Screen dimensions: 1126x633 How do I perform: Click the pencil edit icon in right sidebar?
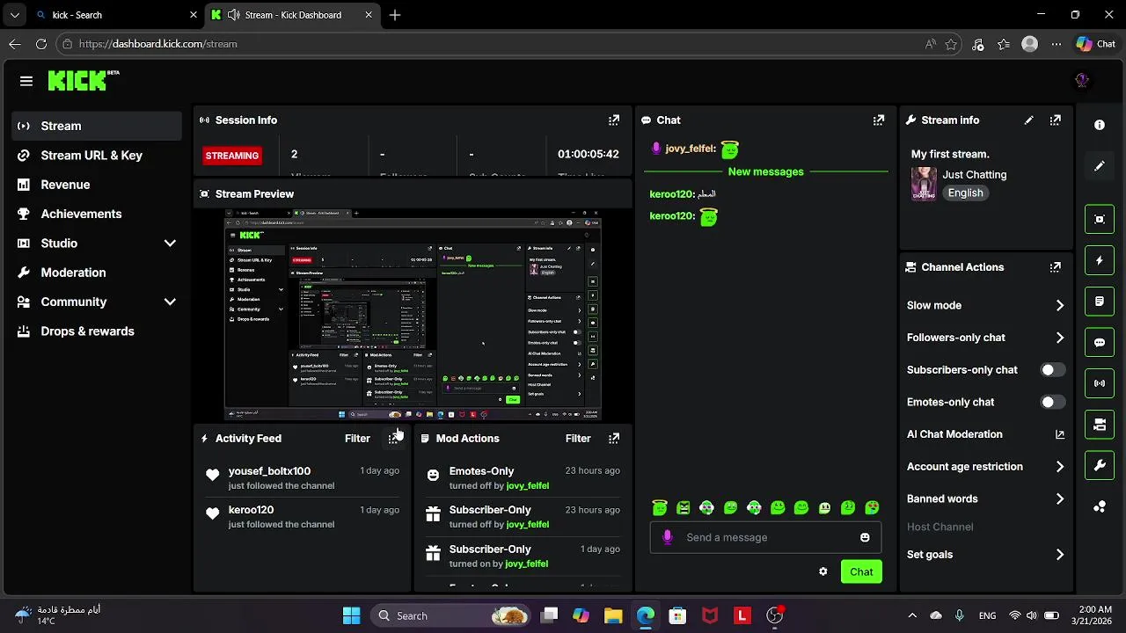coord(1100,166)
